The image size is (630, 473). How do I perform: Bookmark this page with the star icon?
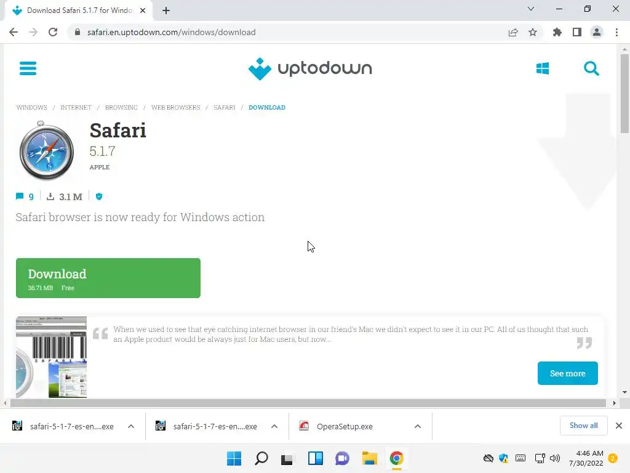(533, 32)
